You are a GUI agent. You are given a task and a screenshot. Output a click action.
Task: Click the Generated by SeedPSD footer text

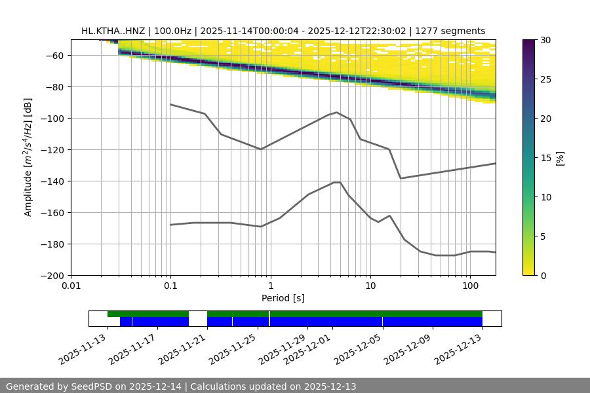pyautogui.click(x=181, y=386)
